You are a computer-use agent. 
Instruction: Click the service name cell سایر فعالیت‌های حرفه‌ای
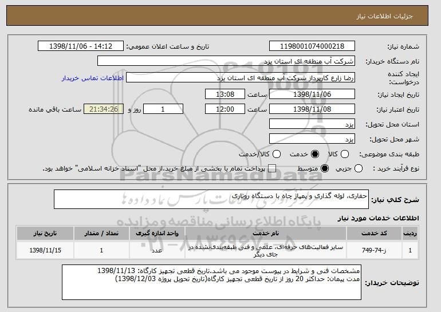pos(266,250)
